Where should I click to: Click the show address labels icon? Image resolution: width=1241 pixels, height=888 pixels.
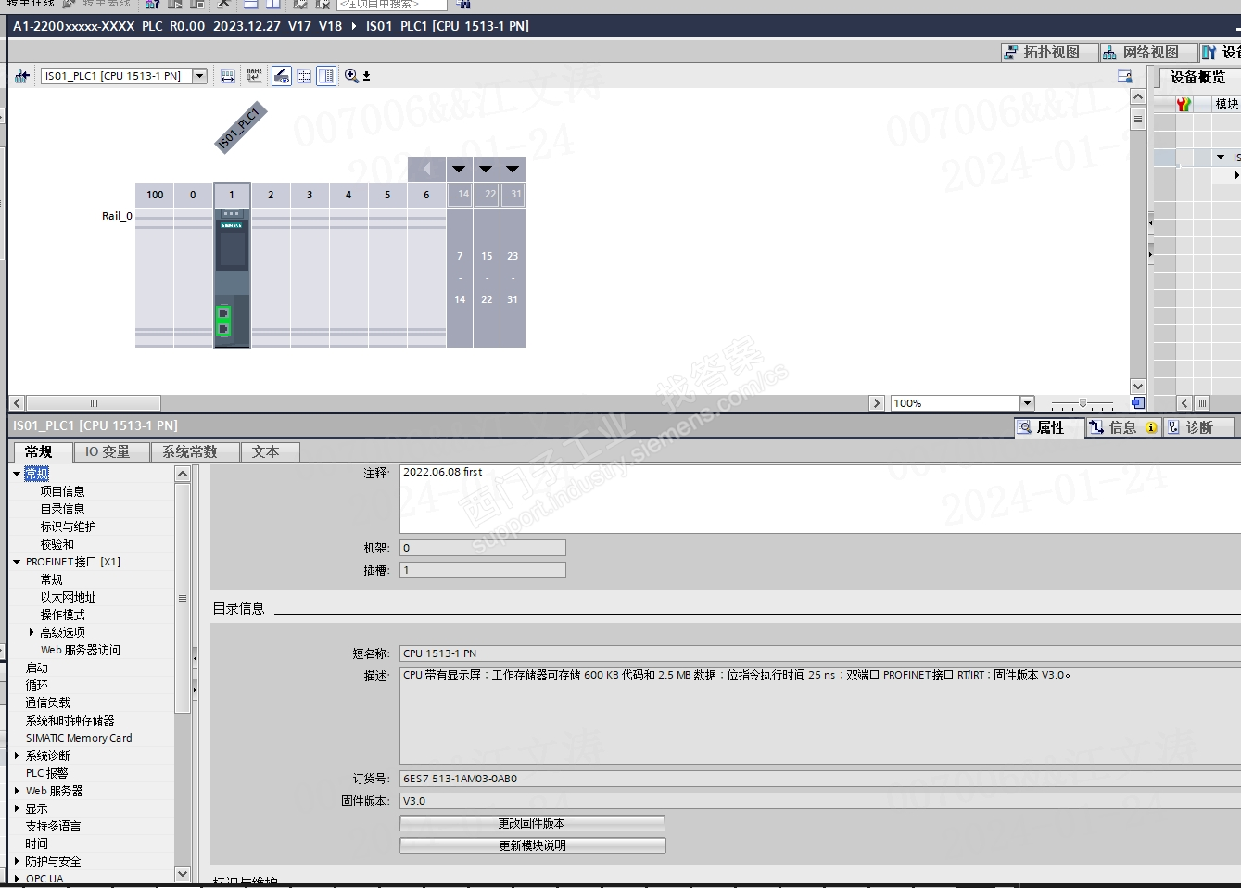coord(228,76)
